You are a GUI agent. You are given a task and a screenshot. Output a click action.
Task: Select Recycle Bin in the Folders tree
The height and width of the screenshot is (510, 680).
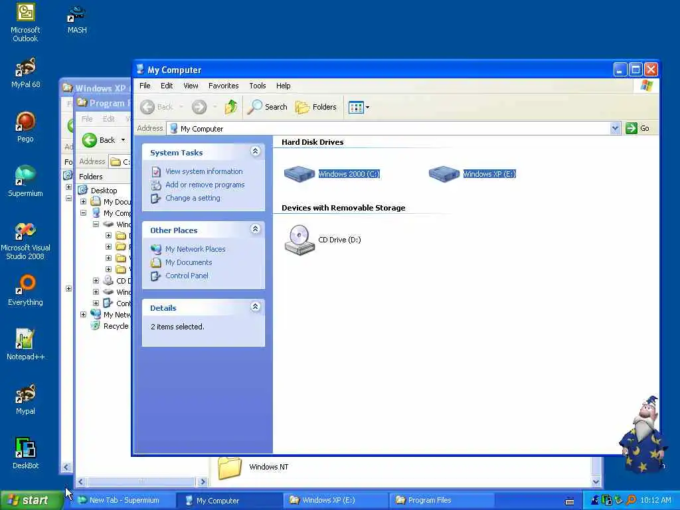coord(116,326)
